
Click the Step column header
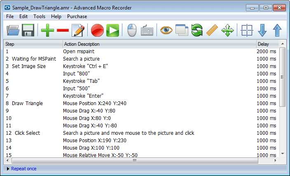tap(33, 44)
